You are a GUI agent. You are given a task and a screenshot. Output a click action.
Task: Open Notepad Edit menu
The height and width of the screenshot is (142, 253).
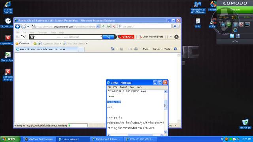pos(115,87)
